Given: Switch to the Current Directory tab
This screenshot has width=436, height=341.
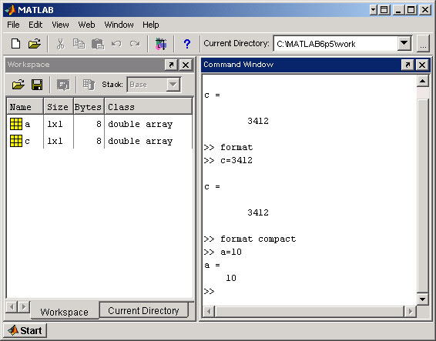Looking at the screenshot, I should [143, 310].
